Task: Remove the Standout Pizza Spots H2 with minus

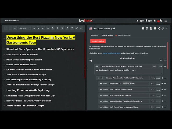Action: coord(165,78)
